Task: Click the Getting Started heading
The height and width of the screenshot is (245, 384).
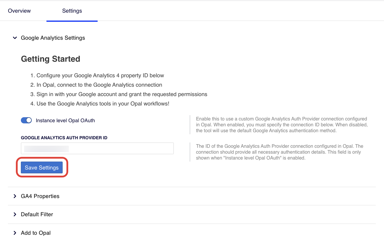Action: (51, 59)
